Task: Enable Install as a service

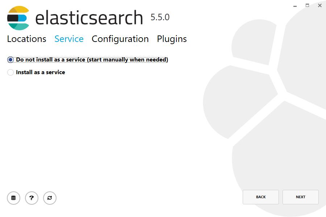Action: point(11,72)
